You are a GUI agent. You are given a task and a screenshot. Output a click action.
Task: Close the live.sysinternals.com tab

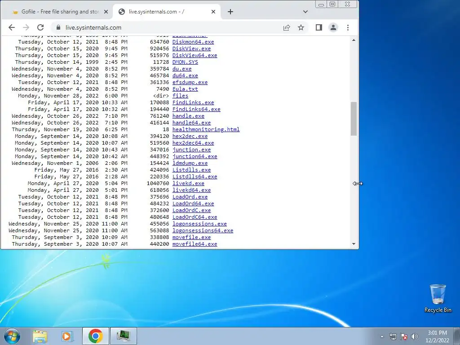click(213, 12)
